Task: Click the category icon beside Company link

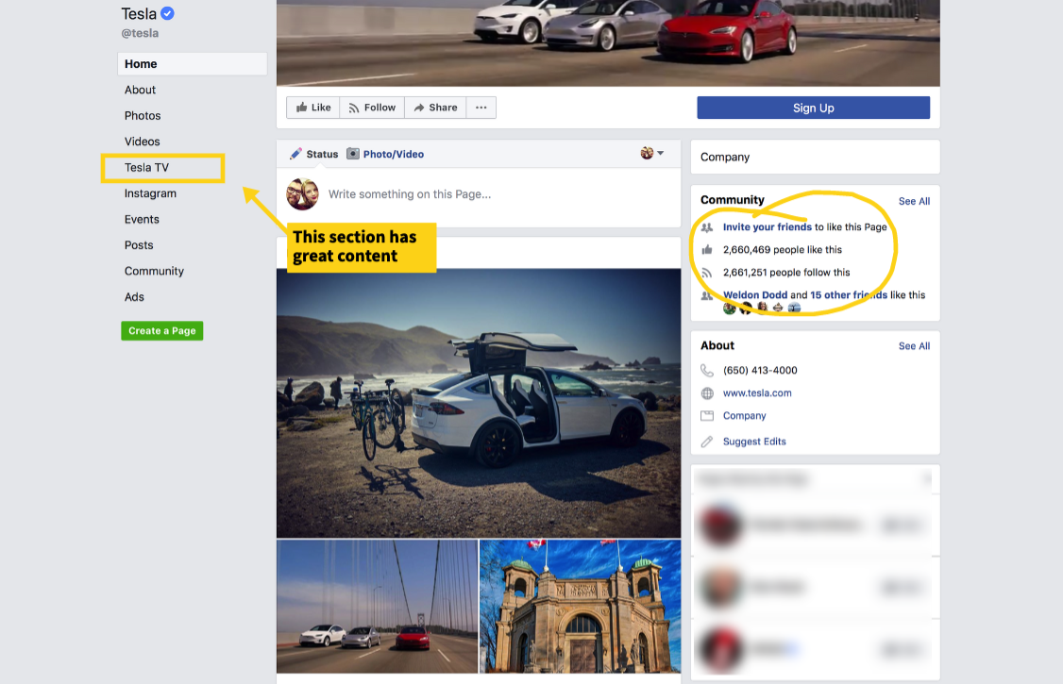Action: point(707,416)
